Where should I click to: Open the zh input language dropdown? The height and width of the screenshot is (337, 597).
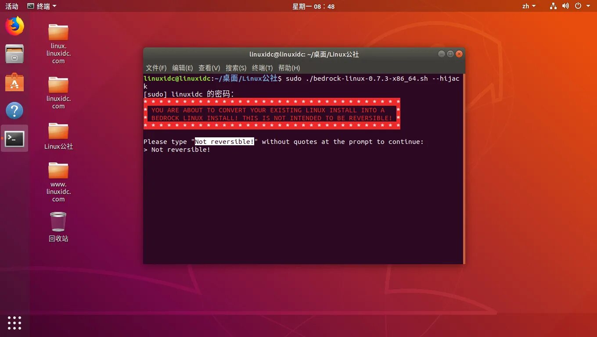[529, 6]
